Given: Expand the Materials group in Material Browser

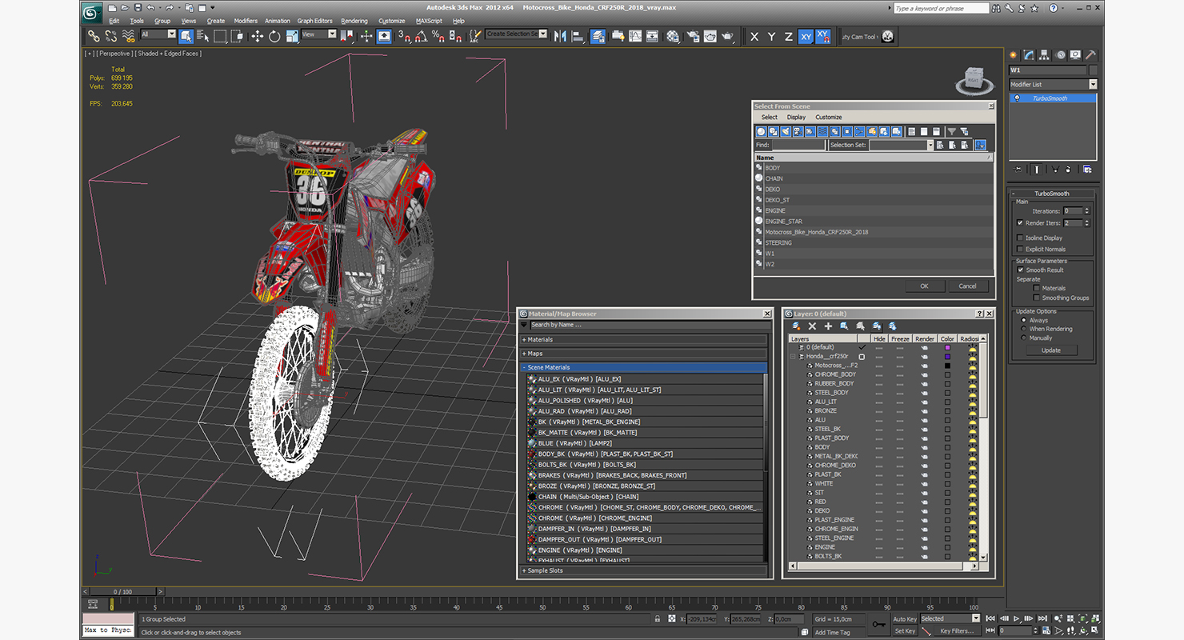Looking at the screenshot, I should pyautogui.click(x=643, y=340).
